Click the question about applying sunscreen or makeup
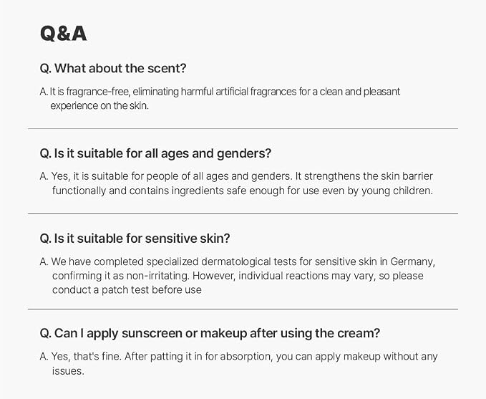The width and height of the screenshot is (486, 399). 210,333
